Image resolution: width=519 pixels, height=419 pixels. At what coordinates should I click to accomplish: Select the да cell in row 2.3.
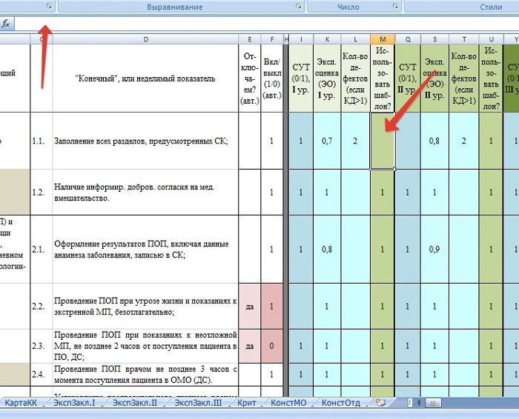[x=250, y=346]
